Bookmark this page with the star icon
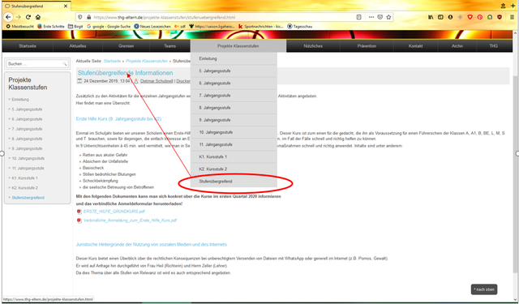 388,17
